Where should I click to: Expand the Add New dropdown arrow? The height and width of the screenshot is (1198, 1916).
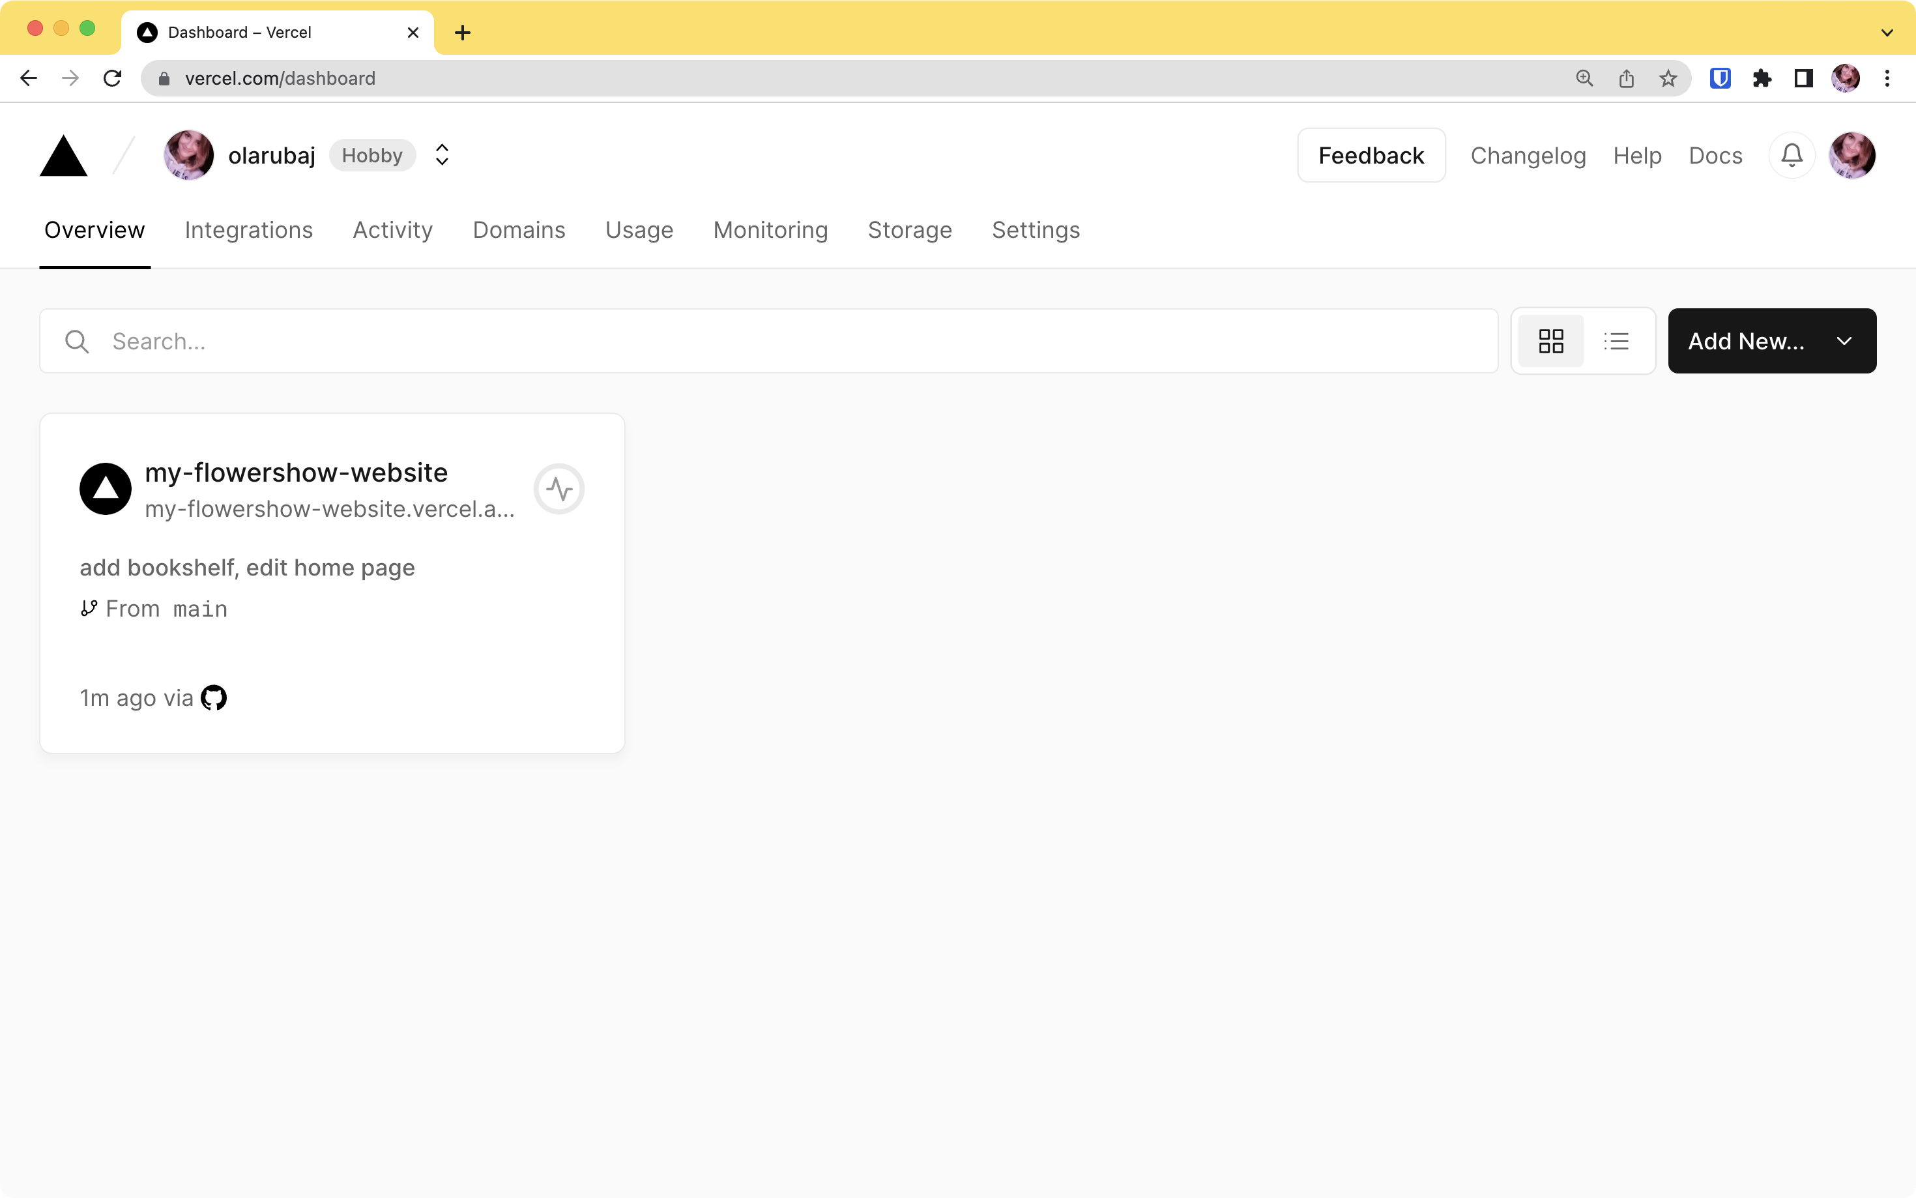1844,341
